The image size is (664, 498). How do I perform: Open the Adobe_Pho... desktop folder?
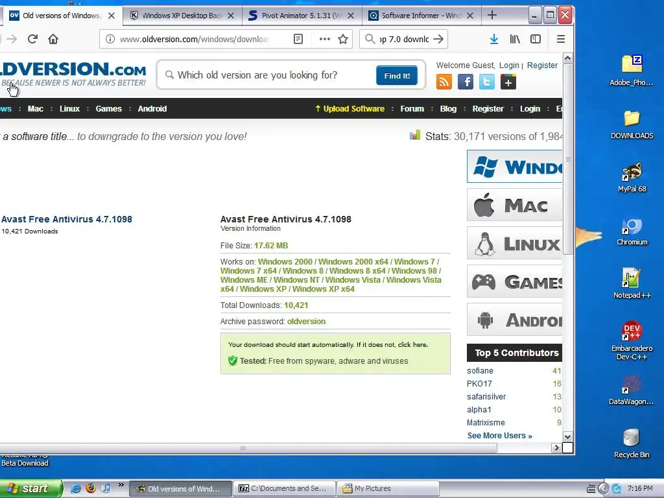(632, 71)
